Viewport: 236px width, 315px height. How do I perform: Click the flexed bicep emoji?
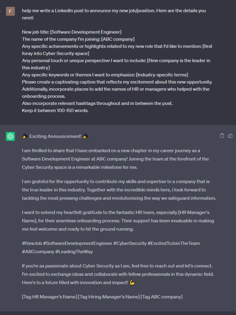132,282
